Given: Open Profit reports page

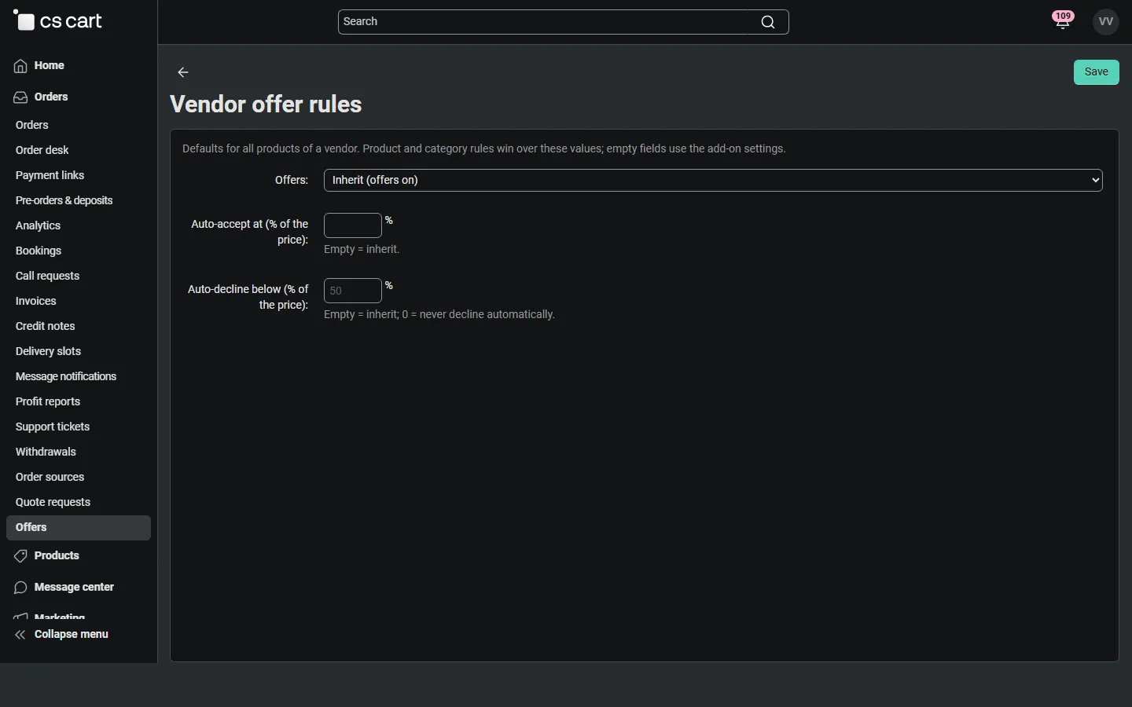Looking at the screenshot, I should pyautogui.click(x=48, y=401).
